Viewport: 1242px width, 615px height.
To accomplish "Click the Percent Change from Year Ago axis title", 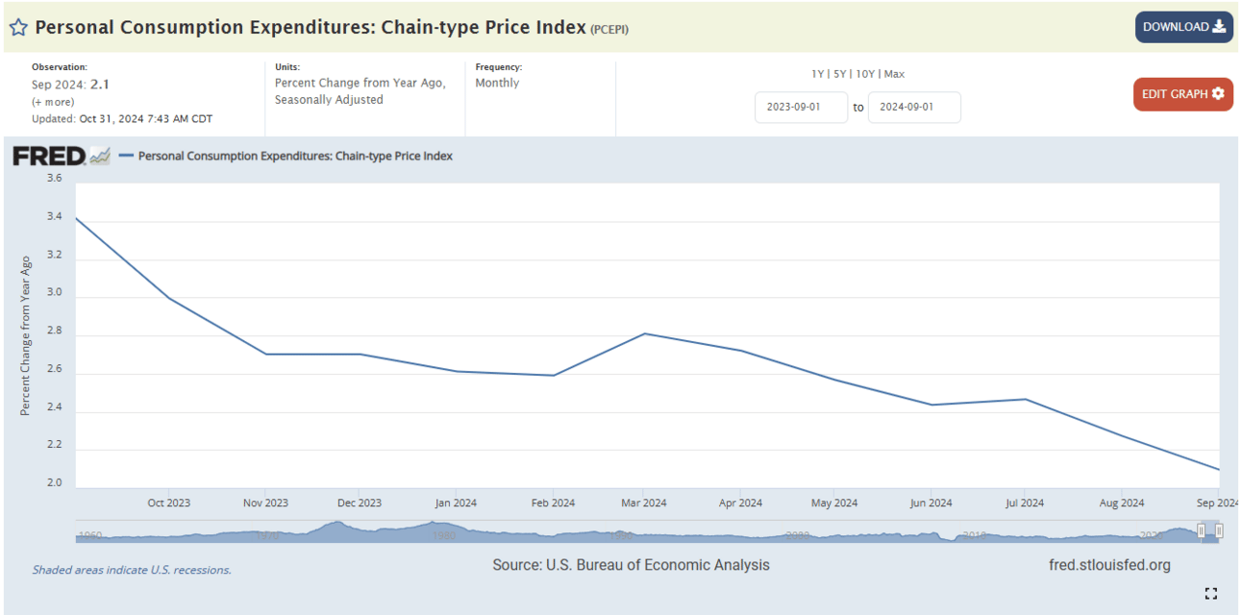I will 26,335.
